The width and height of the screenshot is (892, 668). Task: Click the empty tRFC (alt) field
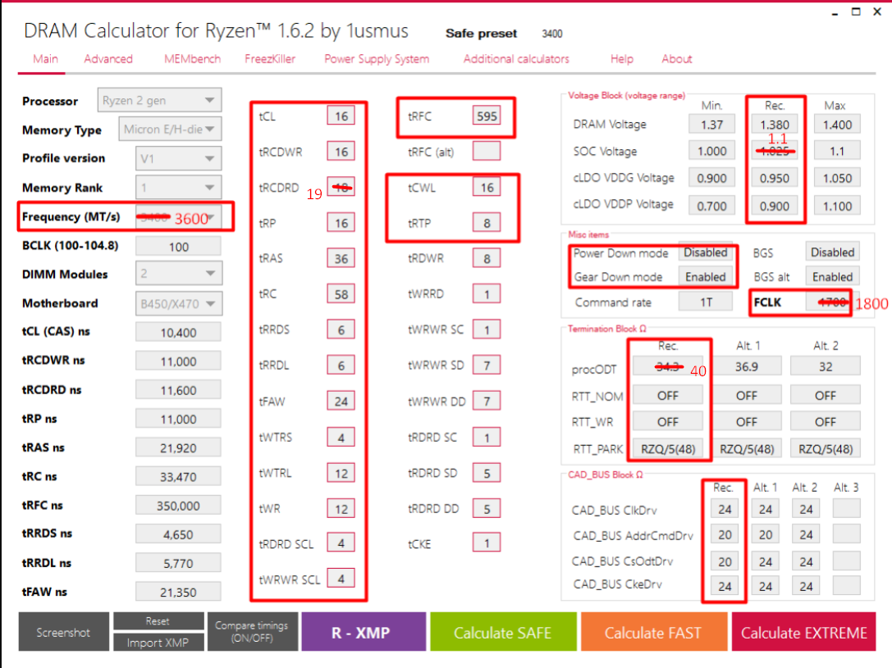coord(487,152)
